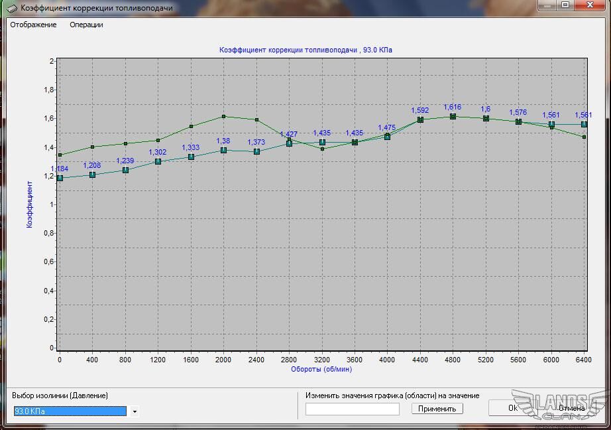Click the 1,38 marker at 2000 rpm
Screen dimensions: 611x430
coord(223,150)
